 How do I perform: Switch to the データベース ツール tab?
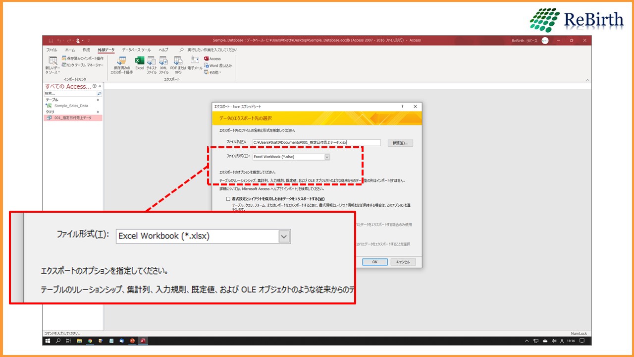point(136,50)
